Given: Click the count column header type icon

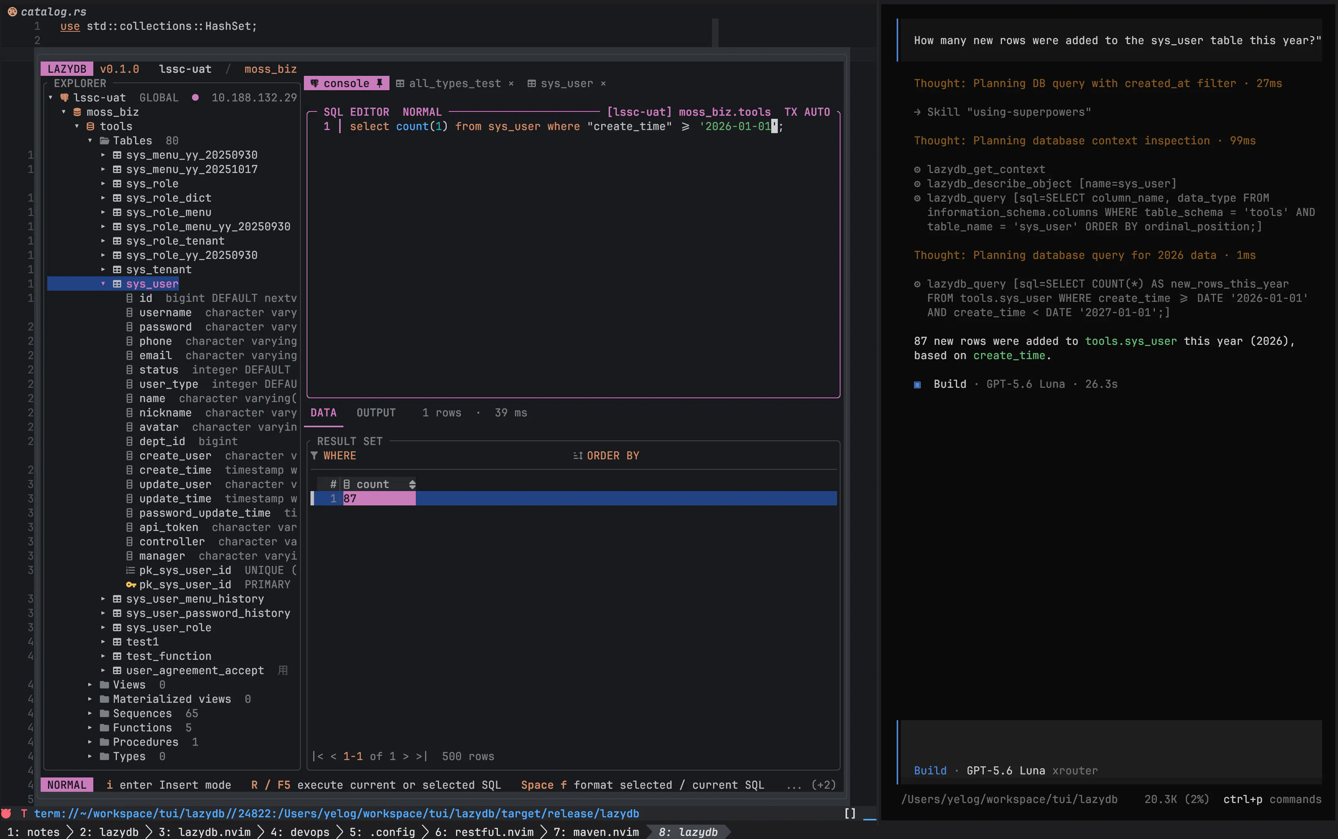Looking at the screenshot, I should pyautogui.click(x=347, y=485).
